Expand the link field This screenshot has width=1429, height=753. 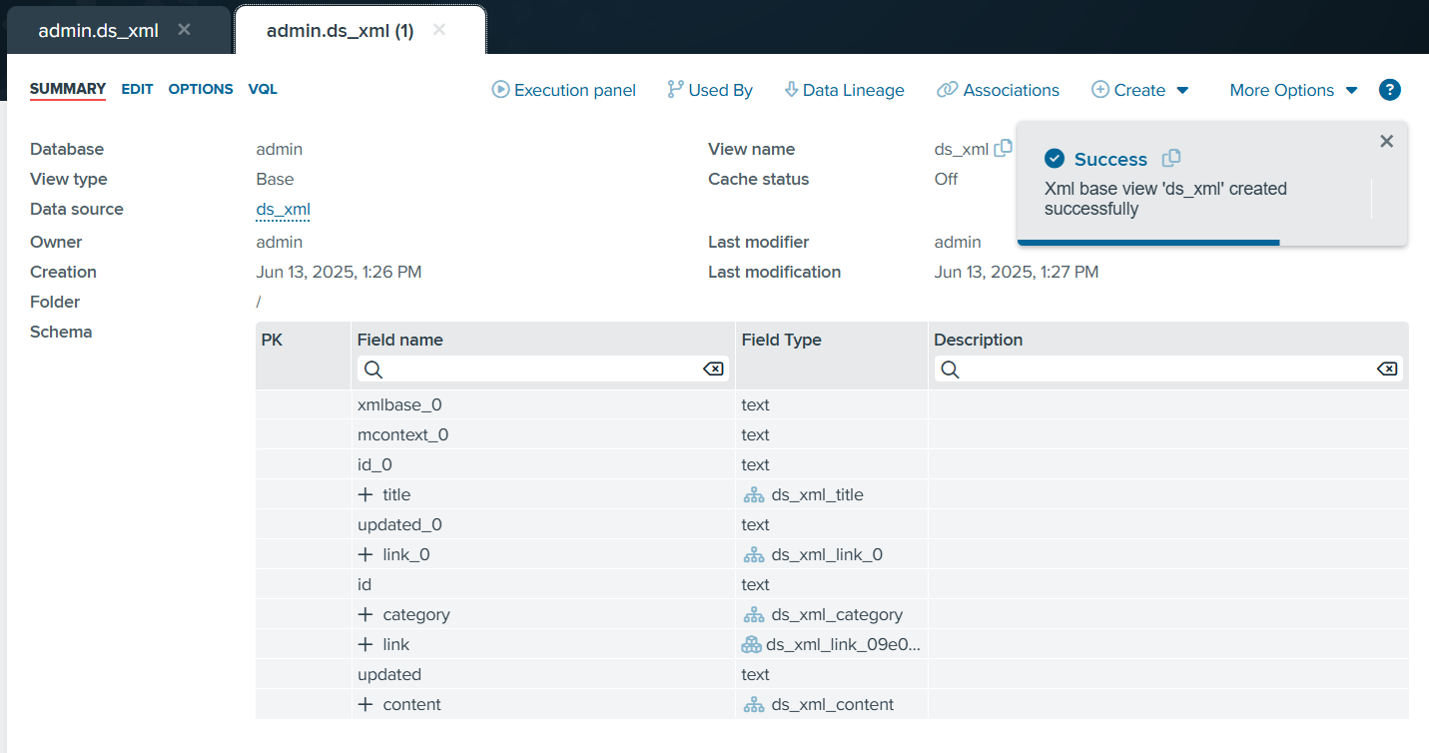(x=365, y=644)
